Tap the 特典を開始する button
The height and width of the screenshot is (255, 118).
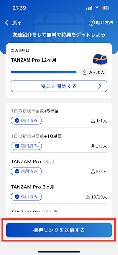(59, 86)
